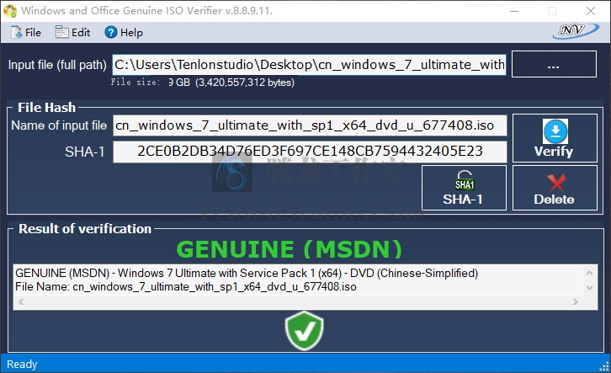Click the SHA-1 hash value field

[310, 152]
